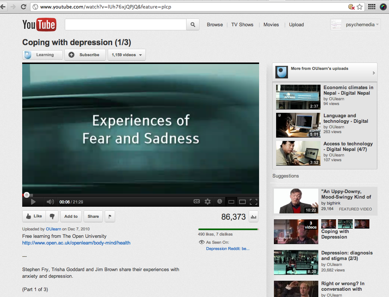The width and height of the screenshot is (389, 297).
Task: Flag this video as inappropriate
Action: (110, 216)
